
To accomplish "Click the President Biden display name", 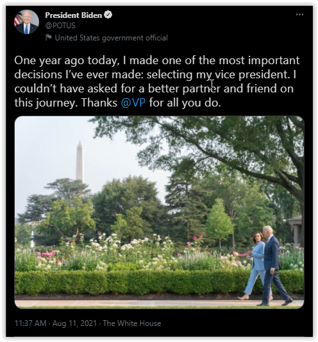I will (74, 15).
